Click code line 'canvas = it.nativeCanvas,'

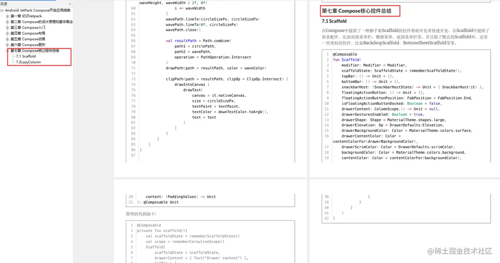tap(219, 95)
